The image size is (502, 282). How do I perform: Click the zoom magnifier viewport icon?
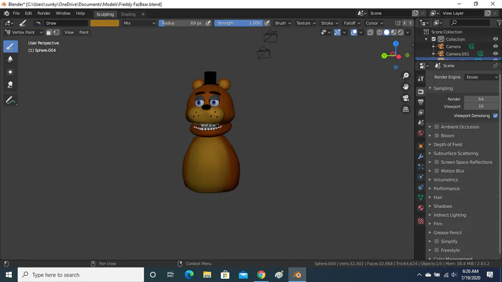[406, 76]
